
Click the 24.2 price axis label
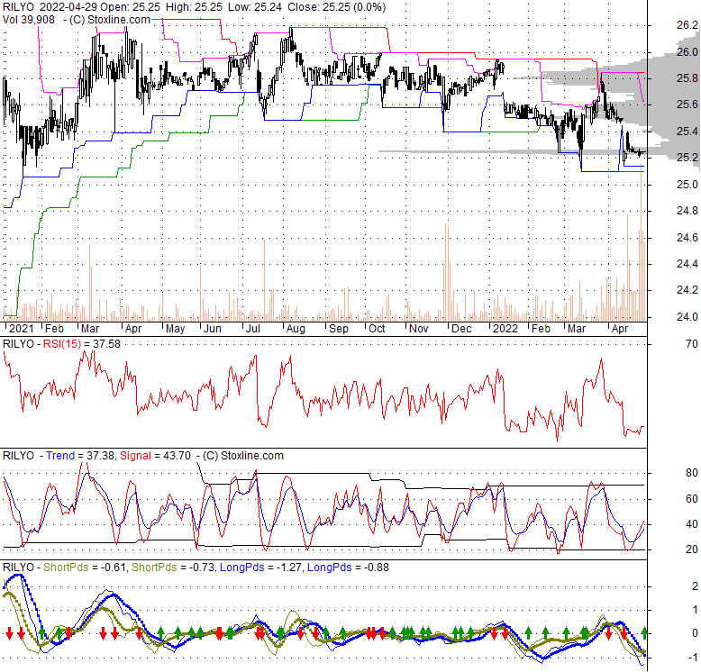(x=687, y=290)
